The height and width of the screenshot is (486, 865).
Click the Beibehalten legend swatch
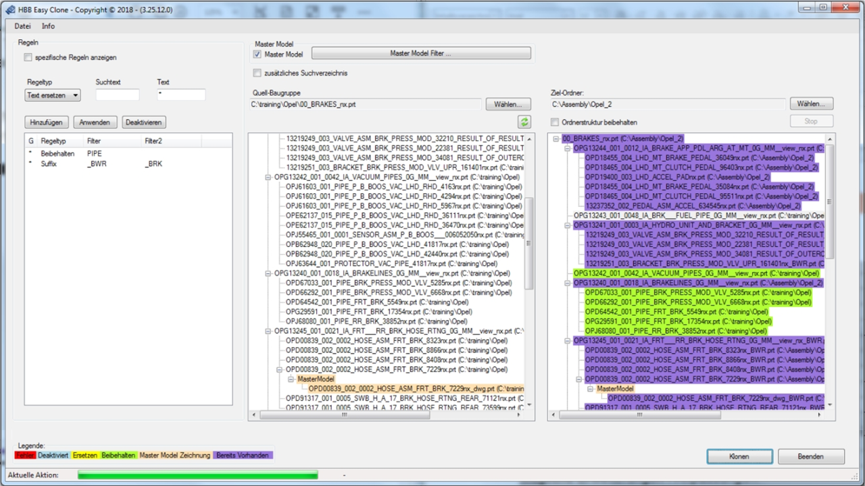[x=119, y=455]
